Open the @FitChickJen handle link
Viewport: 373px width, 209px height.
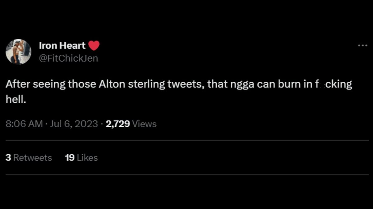coord(68,58)
